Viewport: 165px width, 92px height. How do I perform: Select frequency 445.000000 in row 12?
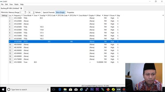click(x=18, y=50)
